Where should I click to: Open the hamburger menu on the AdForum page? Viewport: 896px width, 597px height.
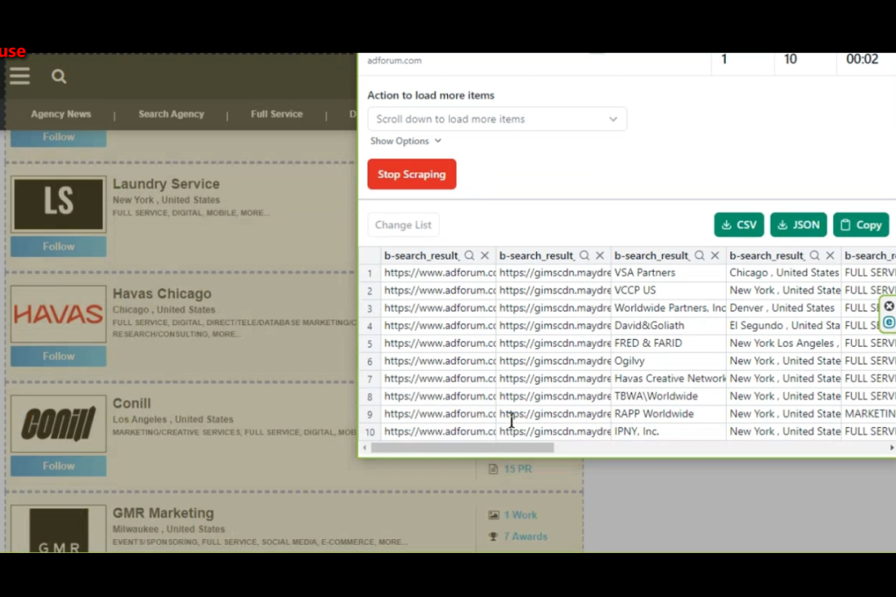click(x=19, y=76)
